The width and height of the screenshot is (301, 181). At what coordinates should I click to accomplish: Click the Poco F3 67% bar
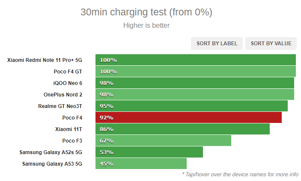tap(164, 140)
